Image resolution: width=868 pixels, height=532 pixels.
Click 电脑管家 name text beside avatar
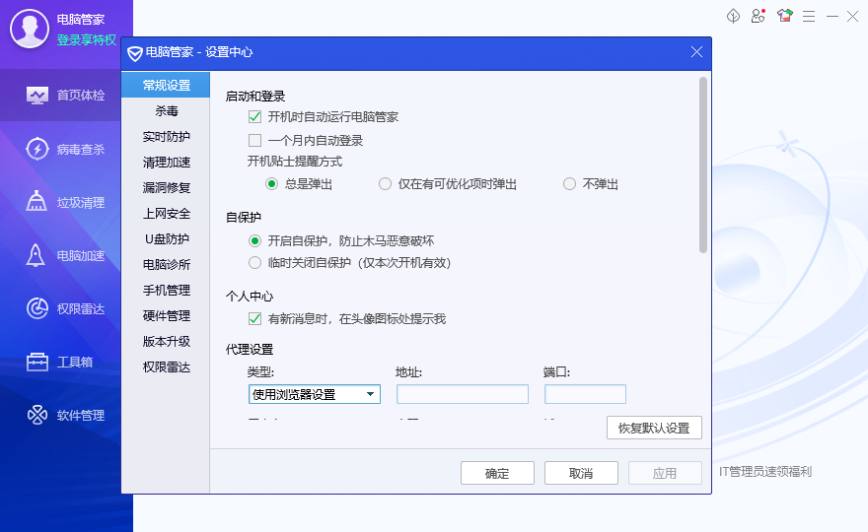81,20
